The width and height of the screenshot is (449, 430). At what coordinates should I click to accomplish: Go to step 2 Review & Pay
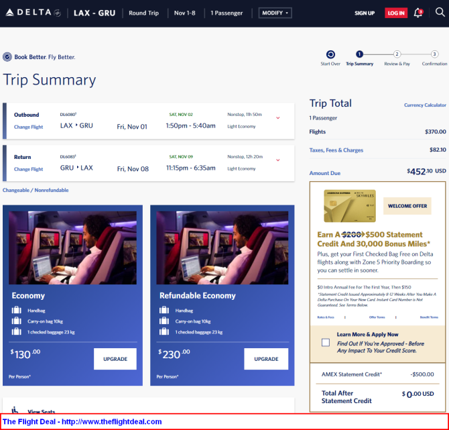pyautogui.click(x=397, y=54)
